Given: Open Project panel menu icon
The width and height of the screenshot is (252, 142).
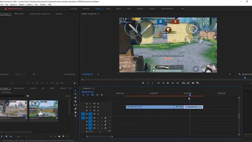Looking at the screenshot, I should 10,88.
